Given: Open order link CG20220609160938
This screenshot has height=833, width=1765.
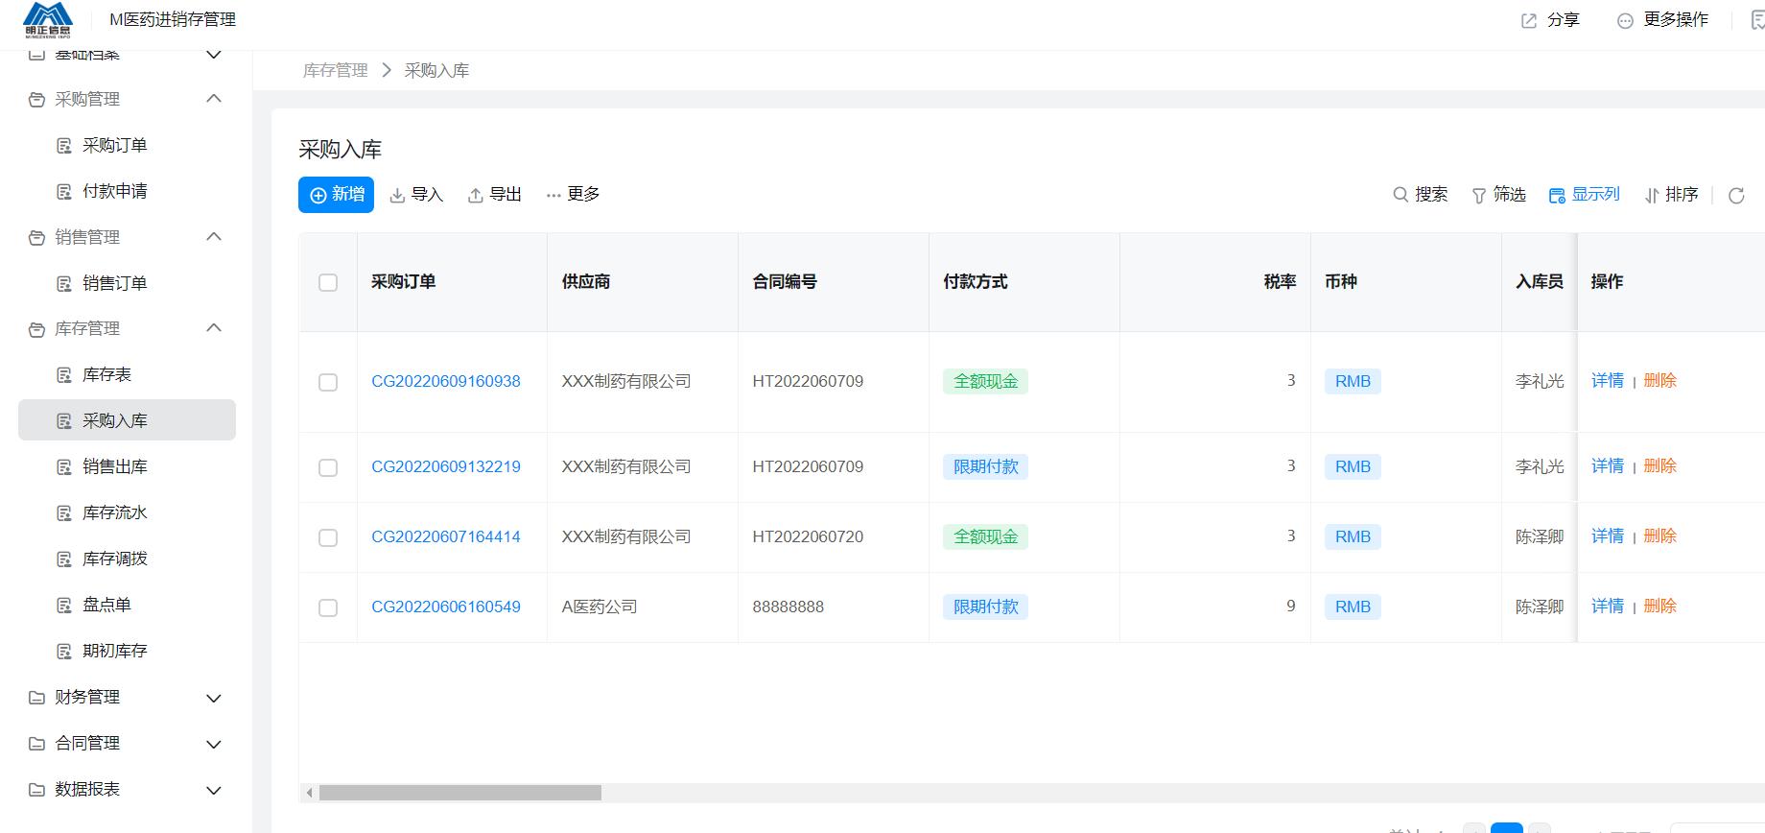Looking at the screenshot, I should pos(446,381).
